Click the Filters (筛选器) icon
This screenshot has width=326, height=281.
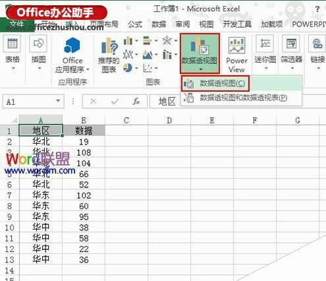(292, 44)
